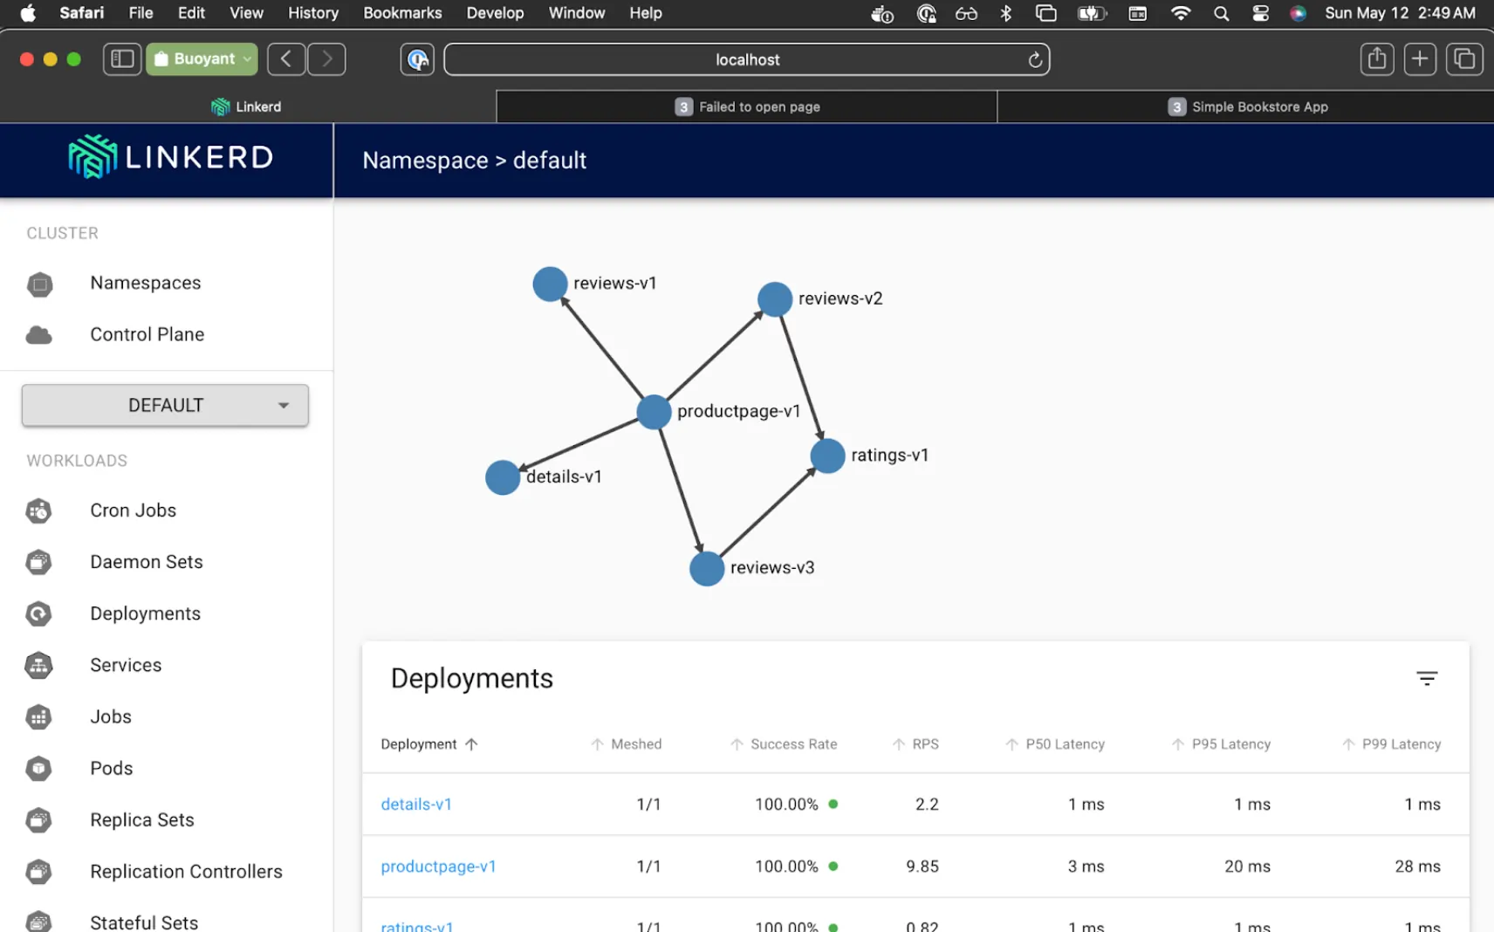Open the History menu
The width and height of the screenshot is (1494, 932).
tap(313, 13)
